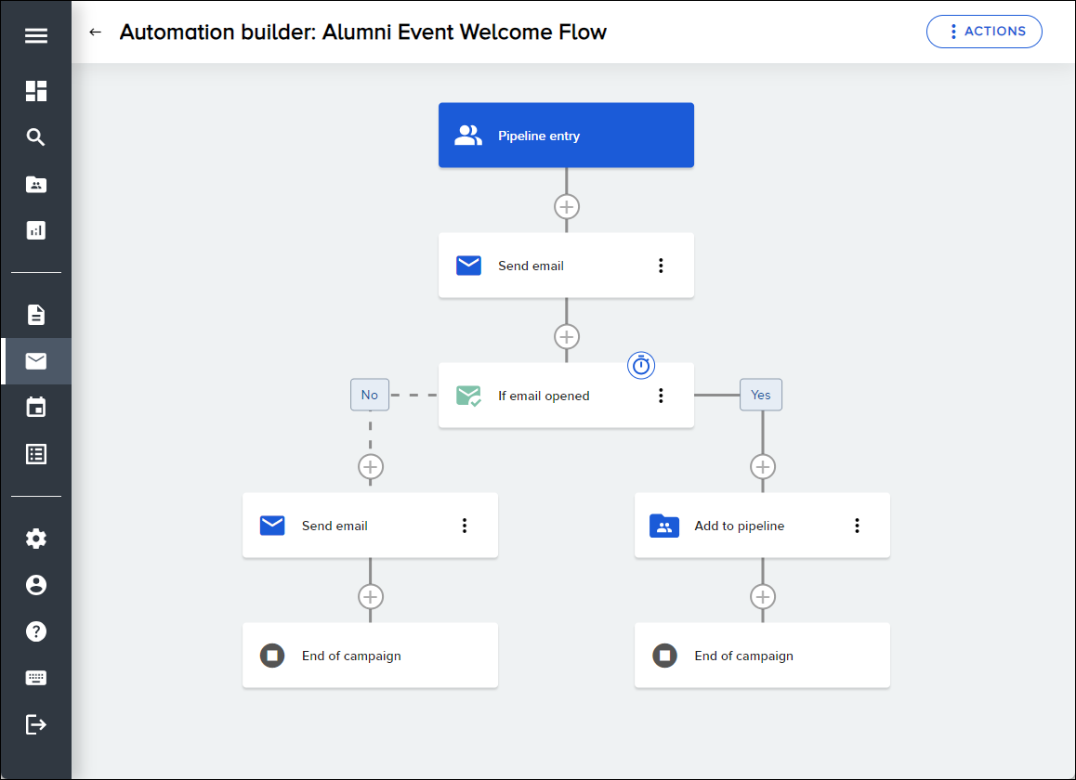Add a step under the Yes branch
This screenshot has width=1076, height=780.
[763, 466]
